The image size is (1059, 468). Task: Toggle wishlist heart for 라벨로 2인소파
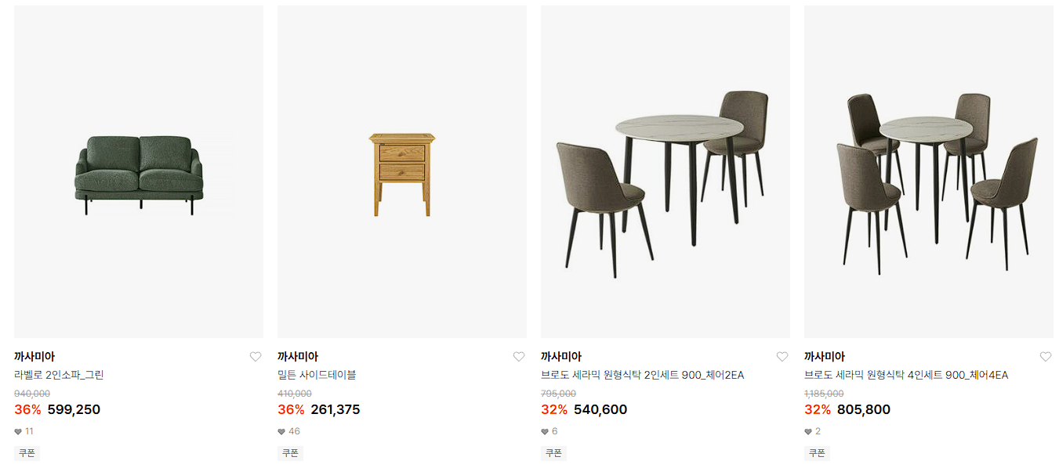coord(256,357)
